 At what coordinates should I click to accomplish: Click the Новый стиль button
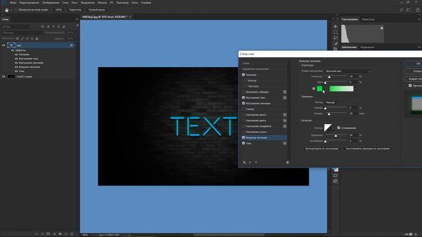(x=413, y=79)
